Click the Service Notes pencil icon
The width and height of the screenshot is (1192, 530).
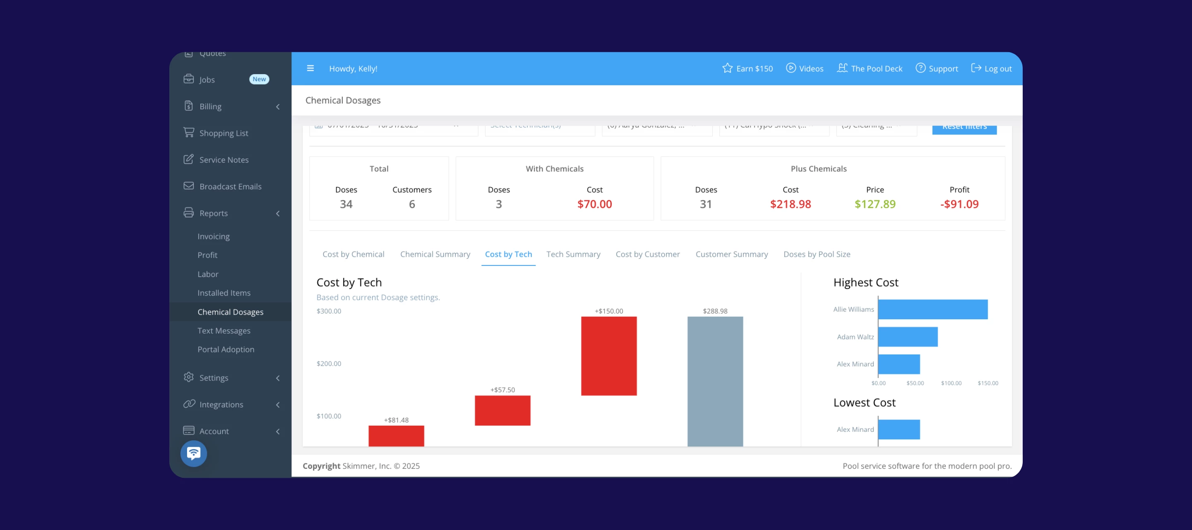(188, 159)
